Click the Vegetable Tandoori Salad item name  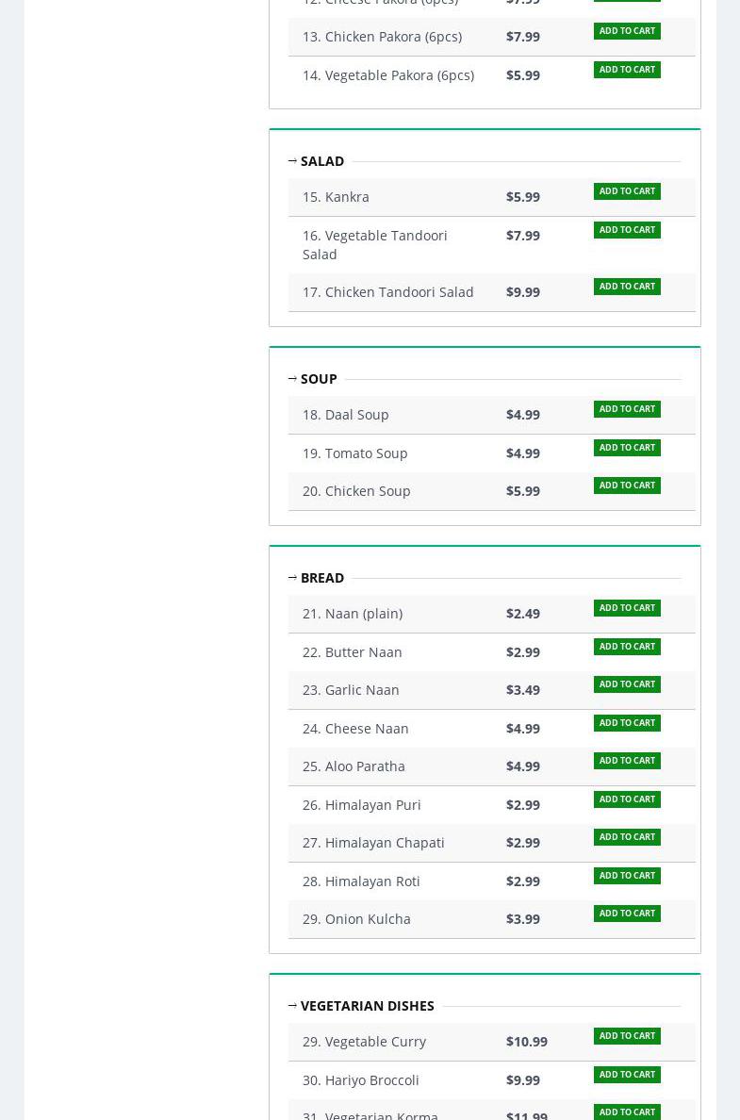[374, 244]
